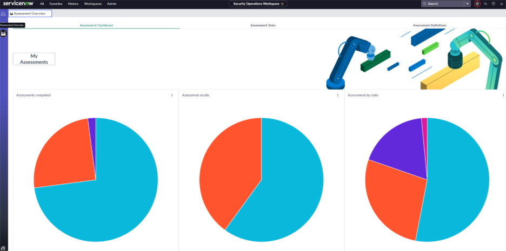Open Assessments by state widget options menu

tap(503, 96)
